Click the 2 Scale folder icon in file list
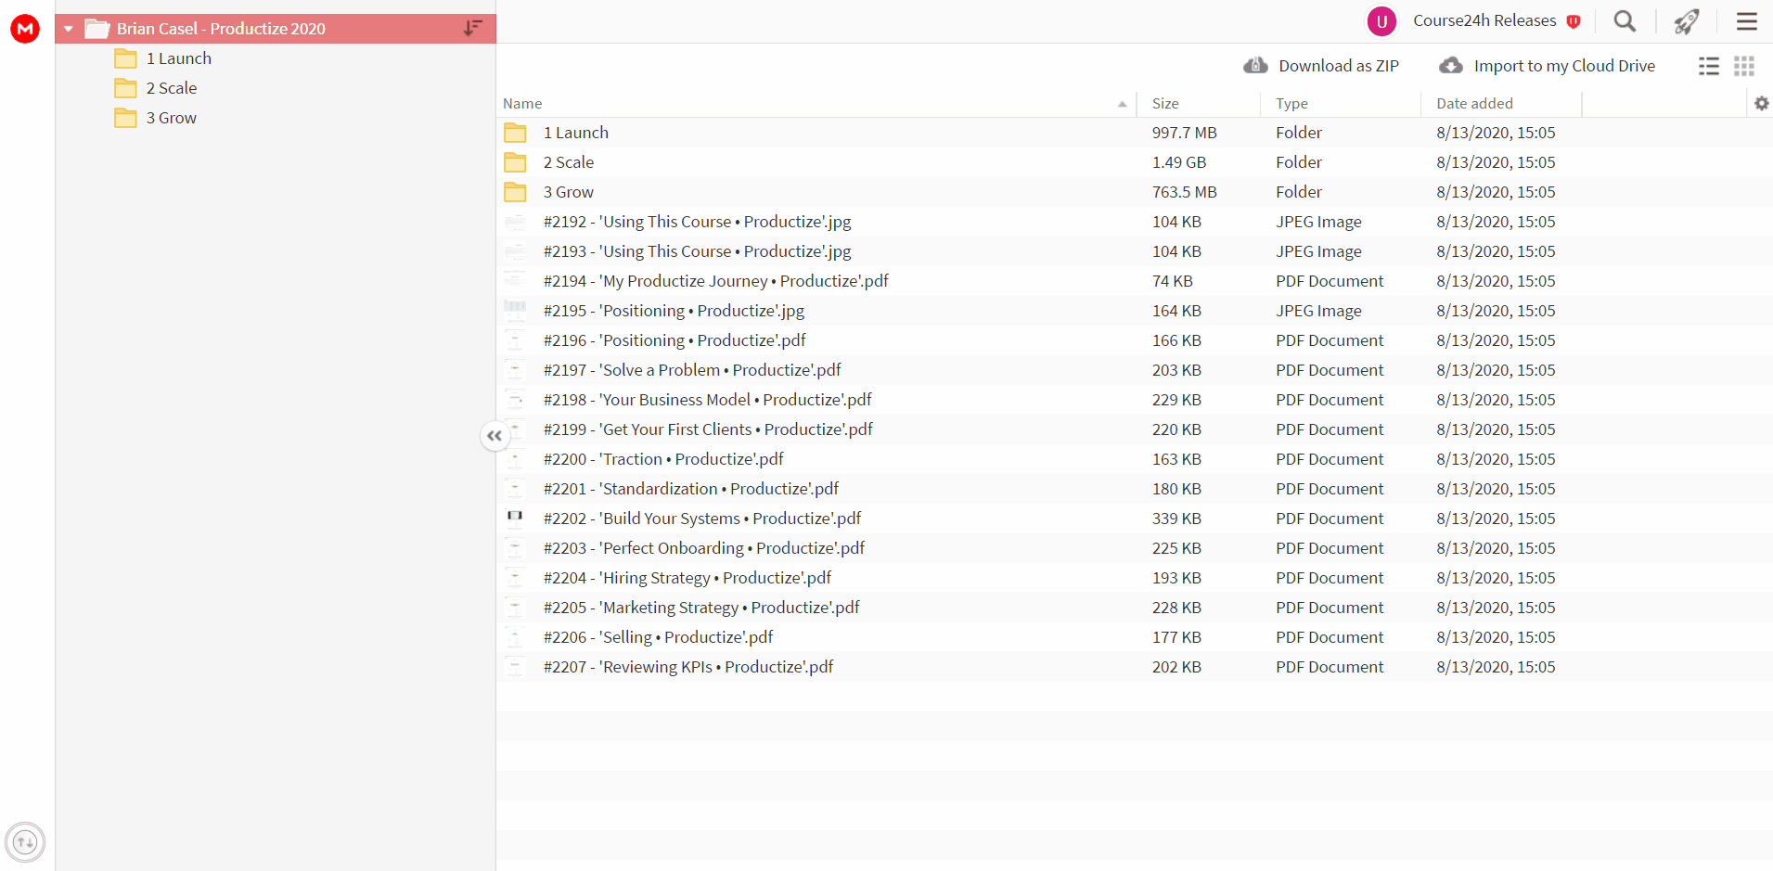 (x=515, y=162)
